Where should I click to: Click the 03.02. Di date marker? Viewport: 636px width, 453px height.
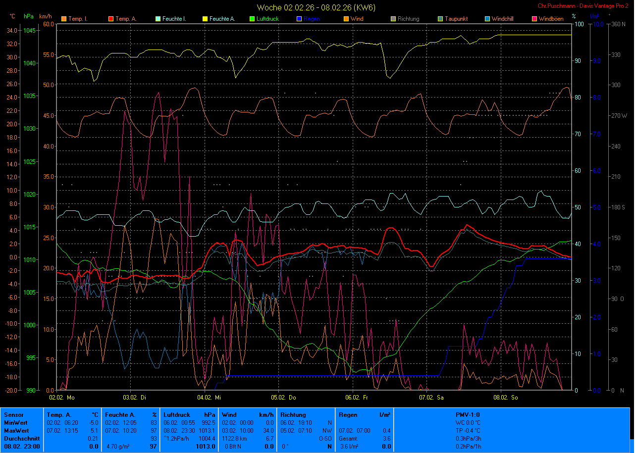pos(136,397)
